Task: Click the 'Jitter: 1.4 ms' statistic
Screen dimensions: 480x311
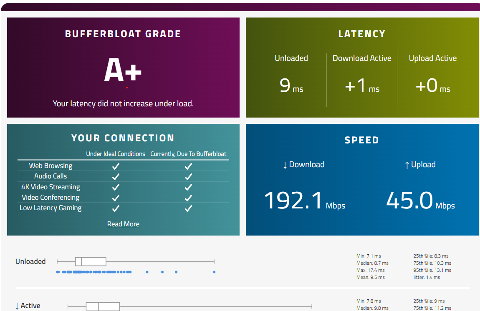Action: [427, 277]
